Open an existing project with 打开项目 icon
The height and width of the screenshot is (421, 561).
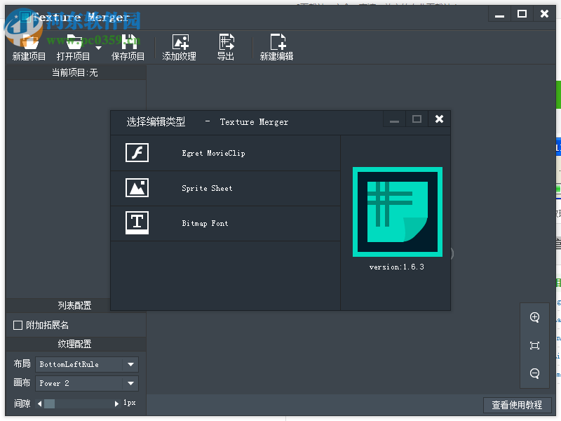(73, 46)
